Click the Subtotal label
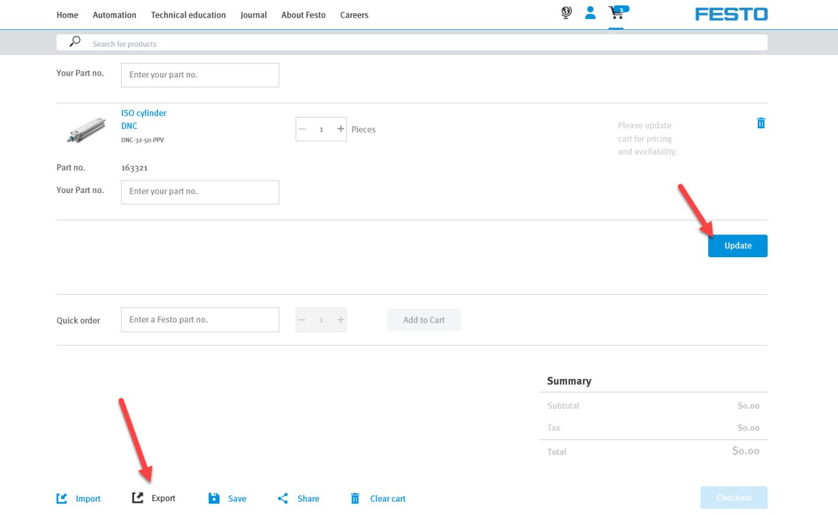This screenshot has width=838, height=515. pyautogui.click(x=563, y=406)
